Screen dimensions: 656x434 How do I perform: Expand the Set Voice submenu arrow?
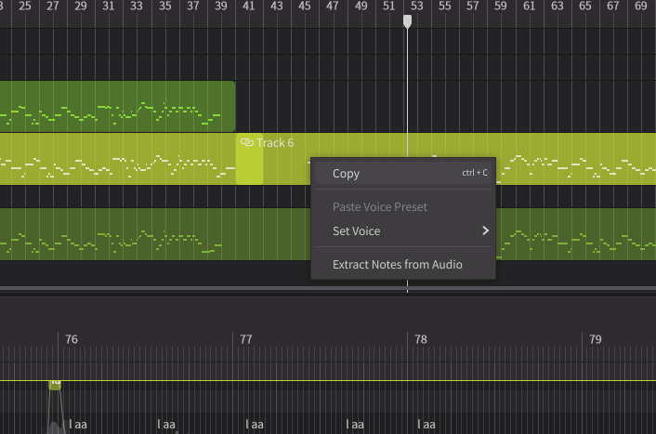pyautogui.click(x=485, y=230)
